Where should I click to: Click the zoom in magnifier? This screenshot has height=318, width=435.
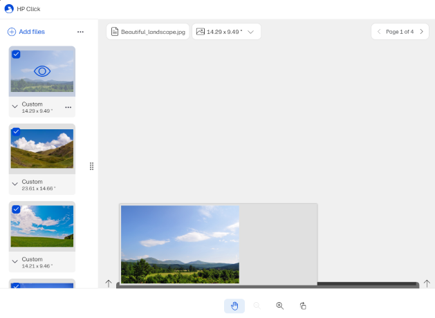pos(279,306)
